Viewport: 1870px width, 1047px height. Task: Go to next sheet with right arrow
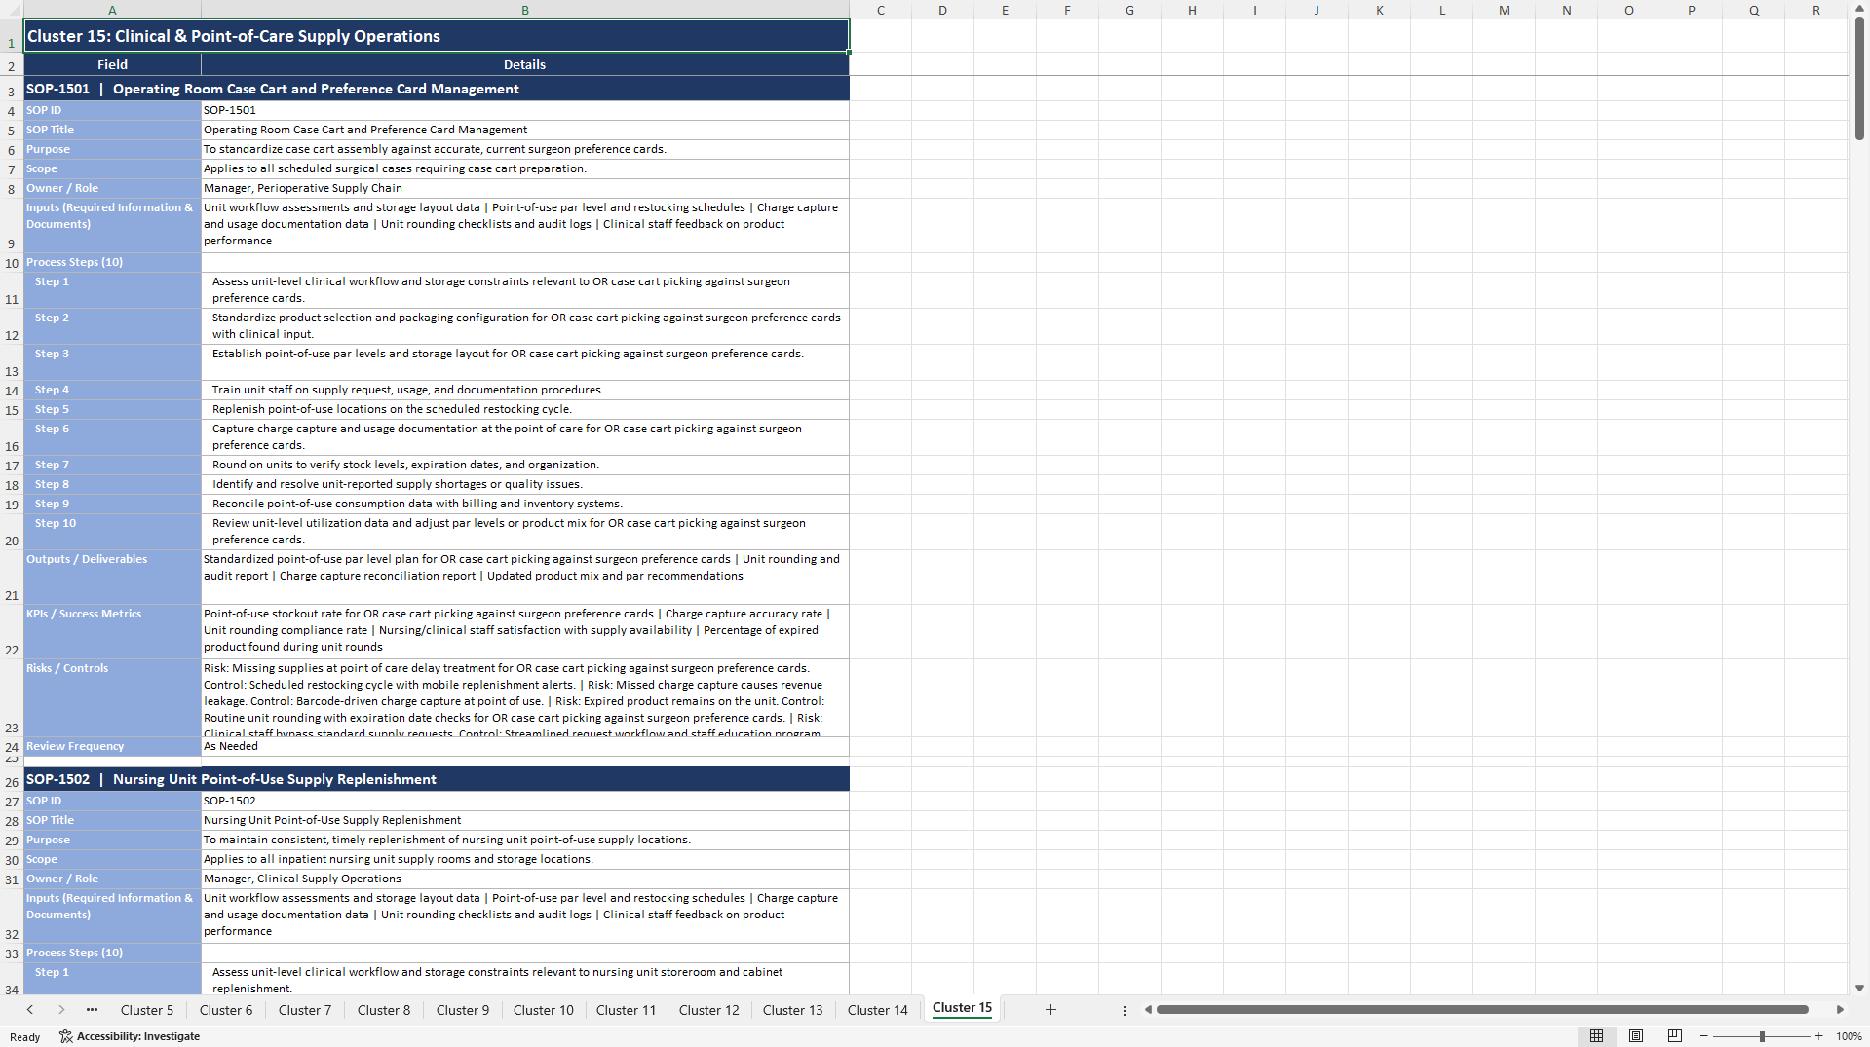tap(61, 1010)
